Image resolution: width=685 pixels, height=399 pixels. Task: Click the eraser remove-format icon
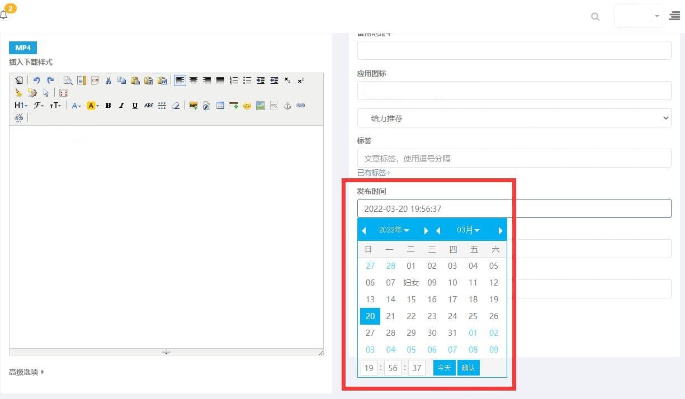click(176, 106)
